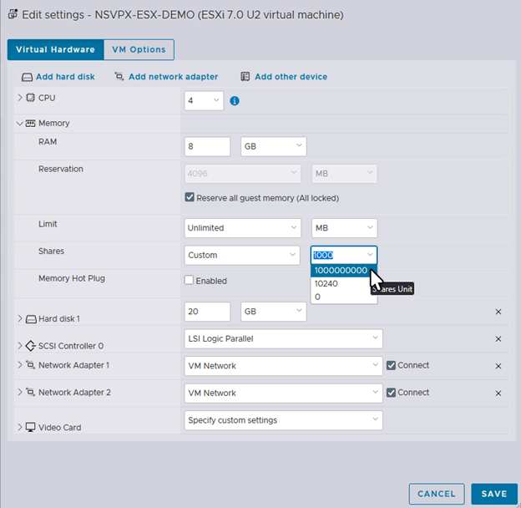Expand the CPU settings section
Viewport: 521px width, 508px height.
(x=20, y=98)
